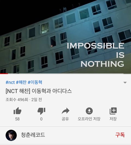Tap the 저장 save label
131x145 pixels.
[113, 119]
